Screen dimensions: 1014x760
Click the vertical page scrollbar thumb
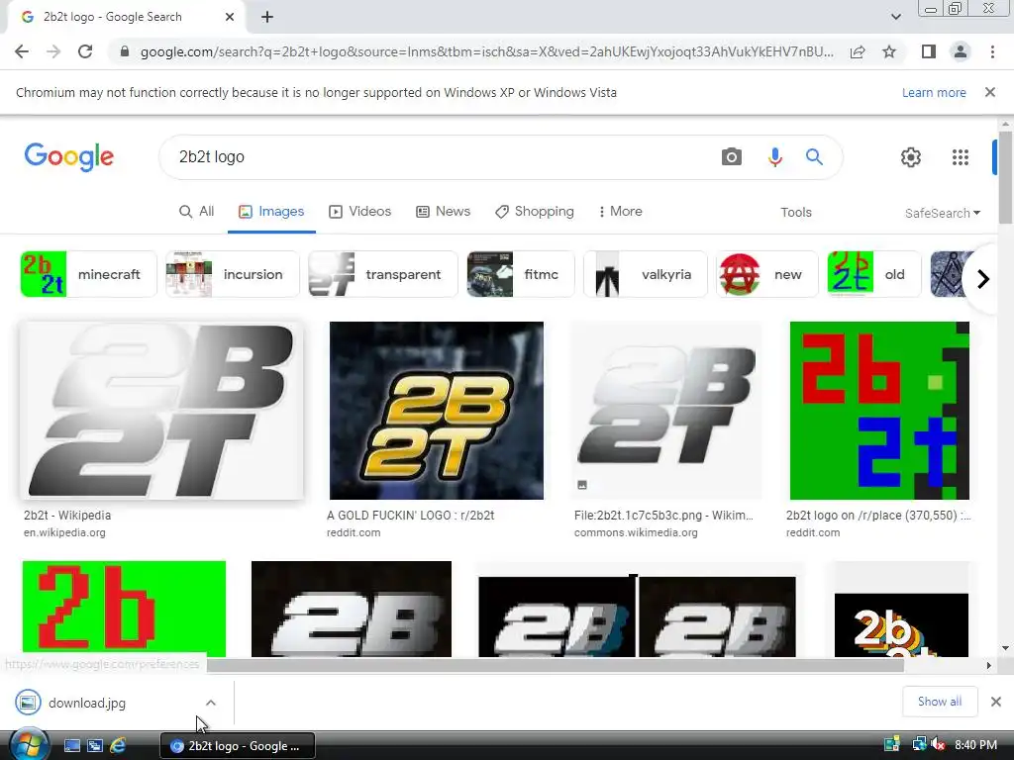pos(1005,177)
